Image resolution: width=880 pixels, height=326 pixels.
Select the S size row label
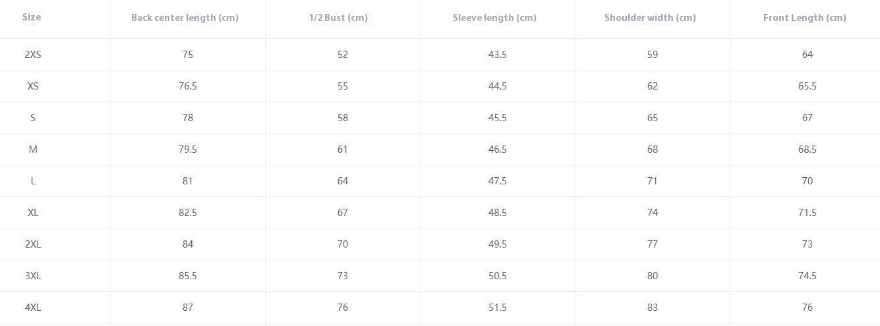tap(33, 118)
